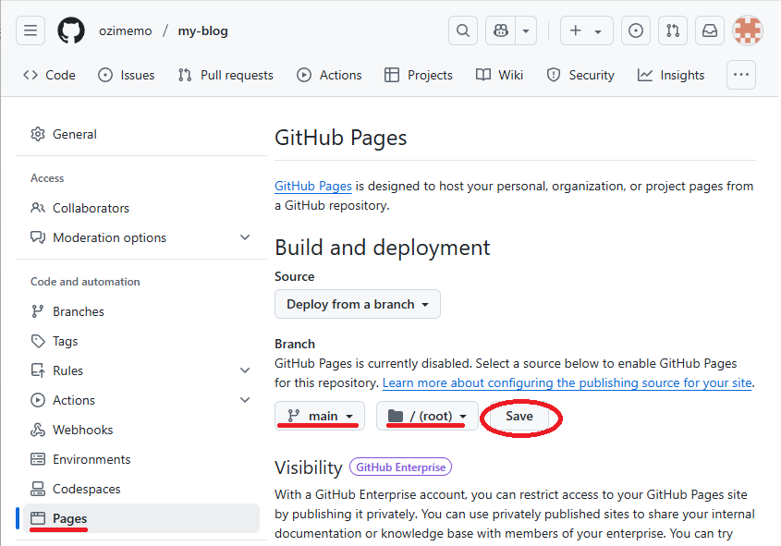Image resolution: width=781 pixels, height=546 pixels.
Task: Switch to the Issues tab
Action: [x=126, y=75]
